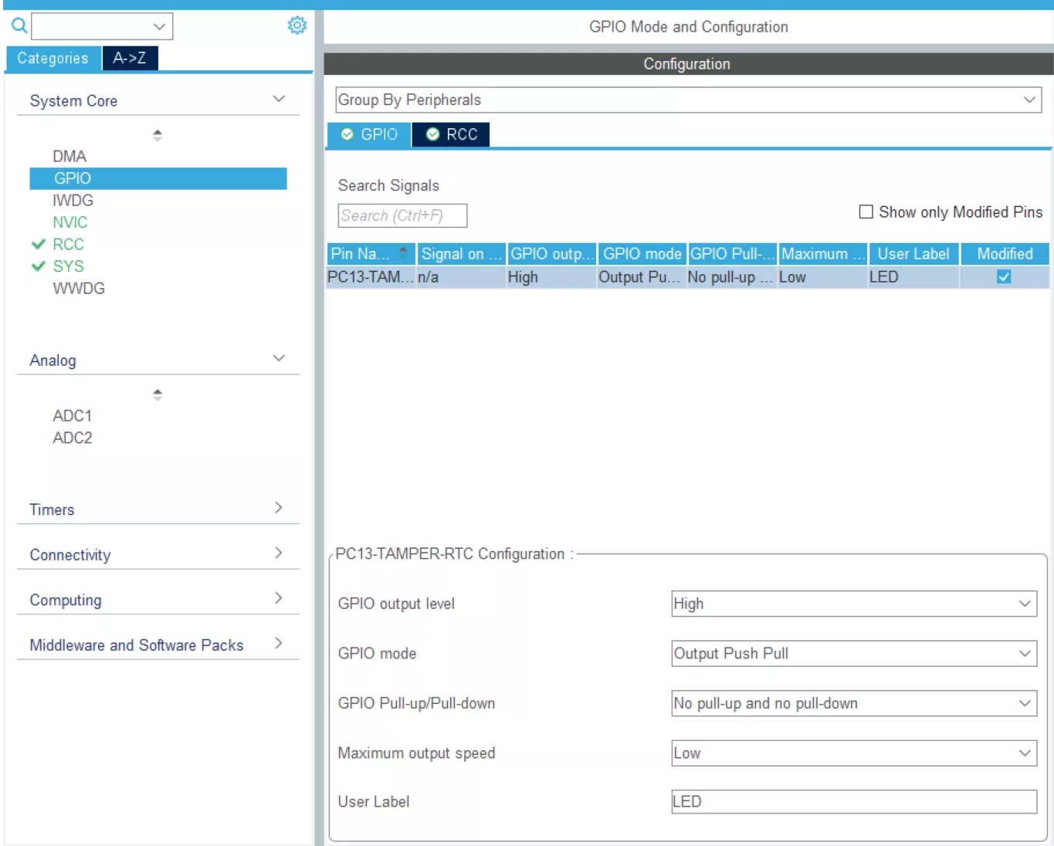This screenshot has height=846, width=1054.
Task: Click the User Label text field
Action: point(853,801)
